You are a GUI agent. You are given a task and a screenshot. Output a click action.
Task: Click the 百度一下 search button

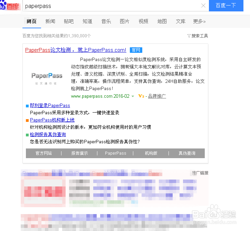click(226, 6)
